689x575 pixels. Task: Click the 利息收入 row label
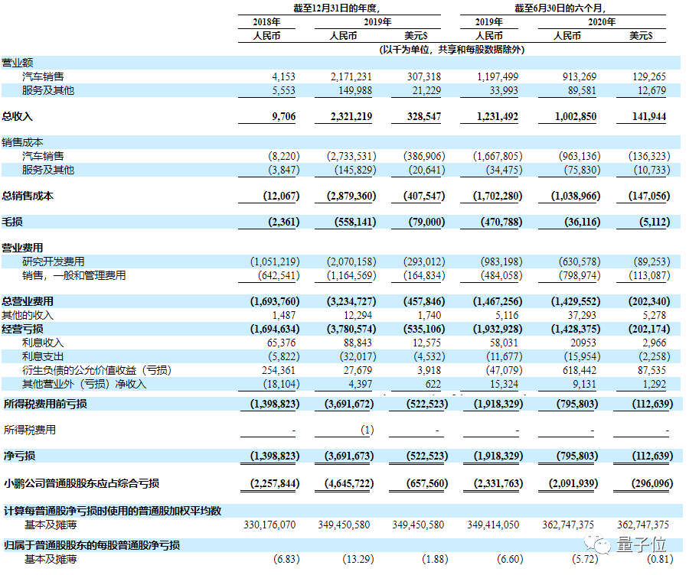[x=44, y=342]
